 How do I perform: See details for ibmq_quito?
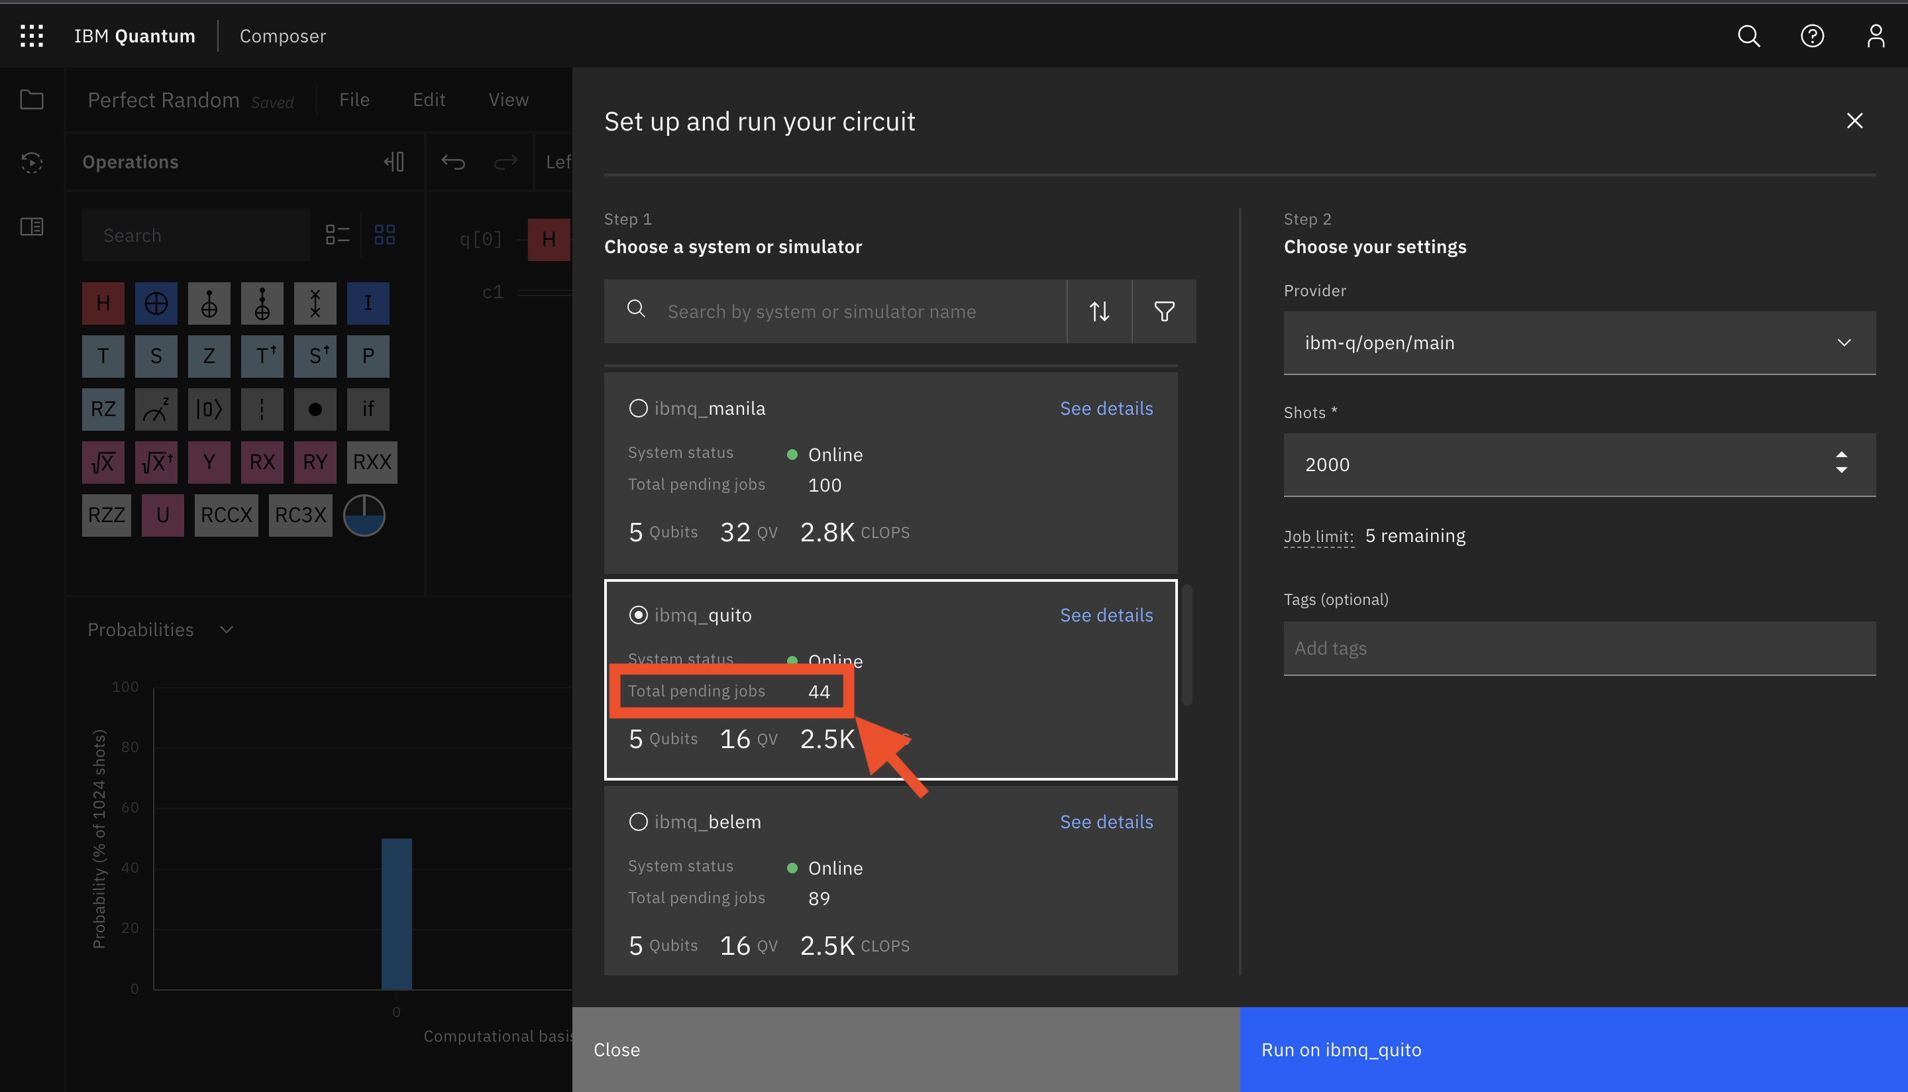(x=1106, y=615)
